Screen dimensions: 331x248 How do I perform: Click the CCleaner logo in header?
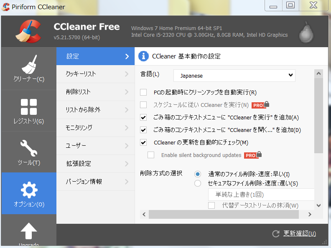pyautogui.click(x=28, y=31)
